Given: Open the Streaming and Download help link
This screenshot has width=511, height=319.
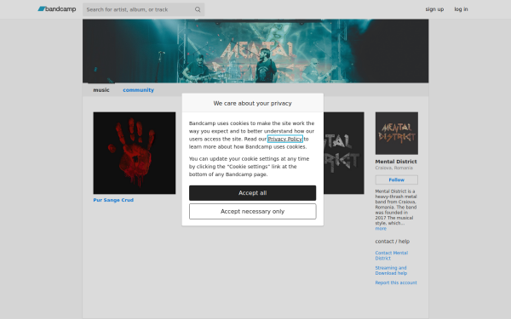Looking at the screenshot, I should click(391, 271).
